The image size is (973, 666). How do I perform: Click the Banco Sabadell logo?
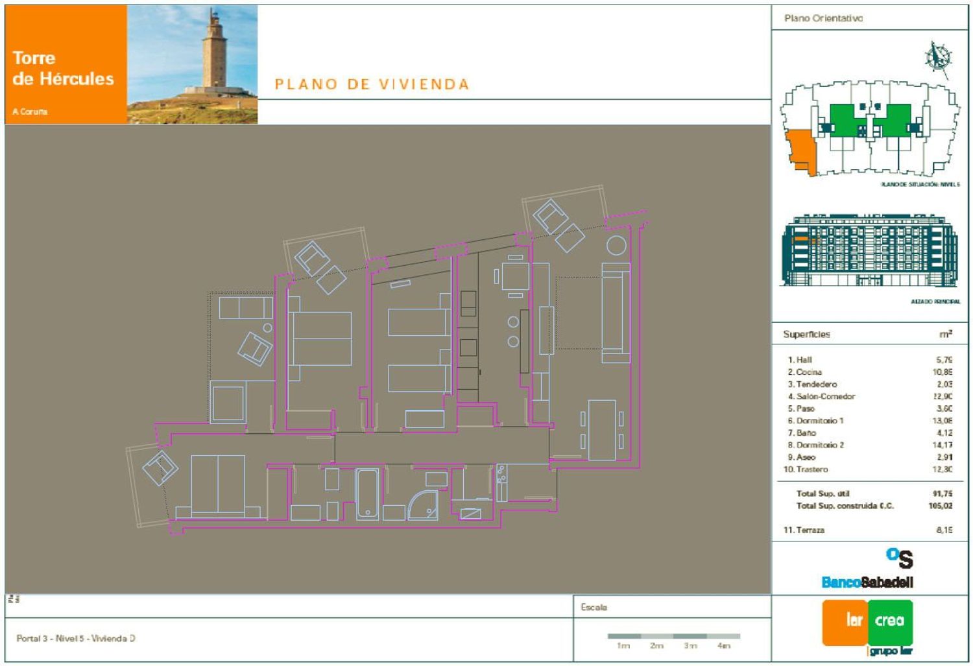(x=867, y=569)
